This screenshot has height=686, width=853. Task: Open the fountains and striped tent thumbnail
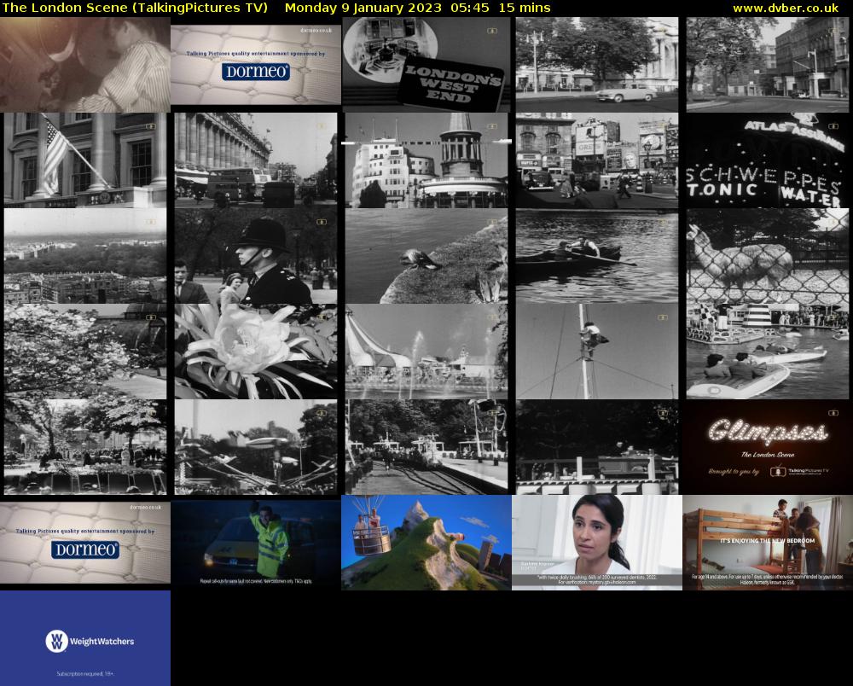426,352
